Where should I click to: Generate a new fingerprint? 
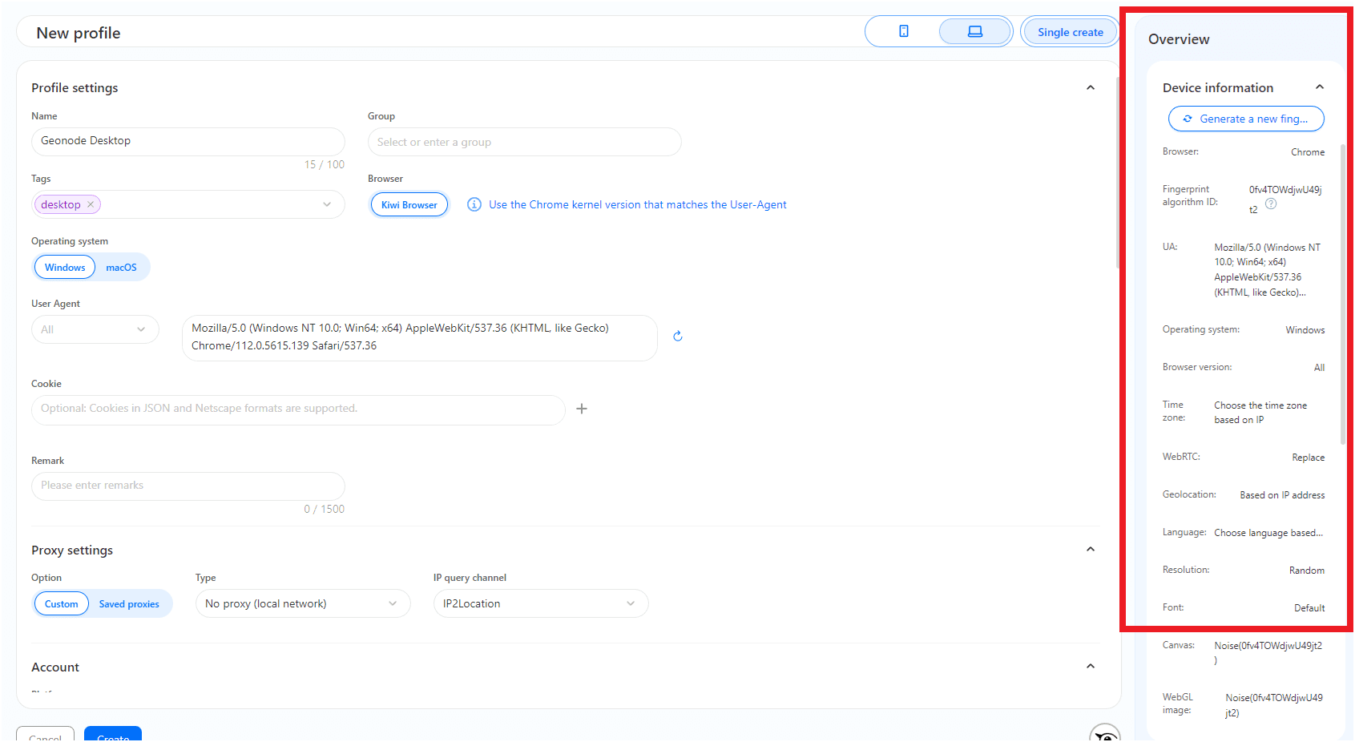(1245, 119)
